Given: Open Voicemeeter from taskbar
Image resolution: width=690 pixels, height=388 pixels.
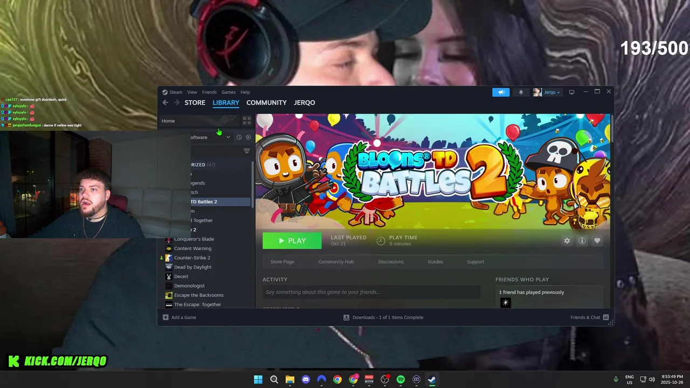Looking at the screenshot, I should 369,379.
